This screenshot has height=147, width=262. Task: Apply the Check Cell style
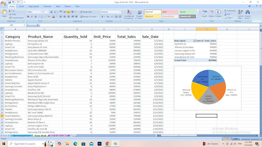click(187, 17)
